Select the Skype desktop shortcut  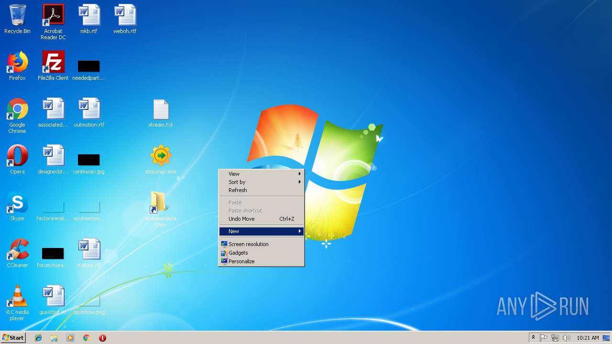click(17, 206)
